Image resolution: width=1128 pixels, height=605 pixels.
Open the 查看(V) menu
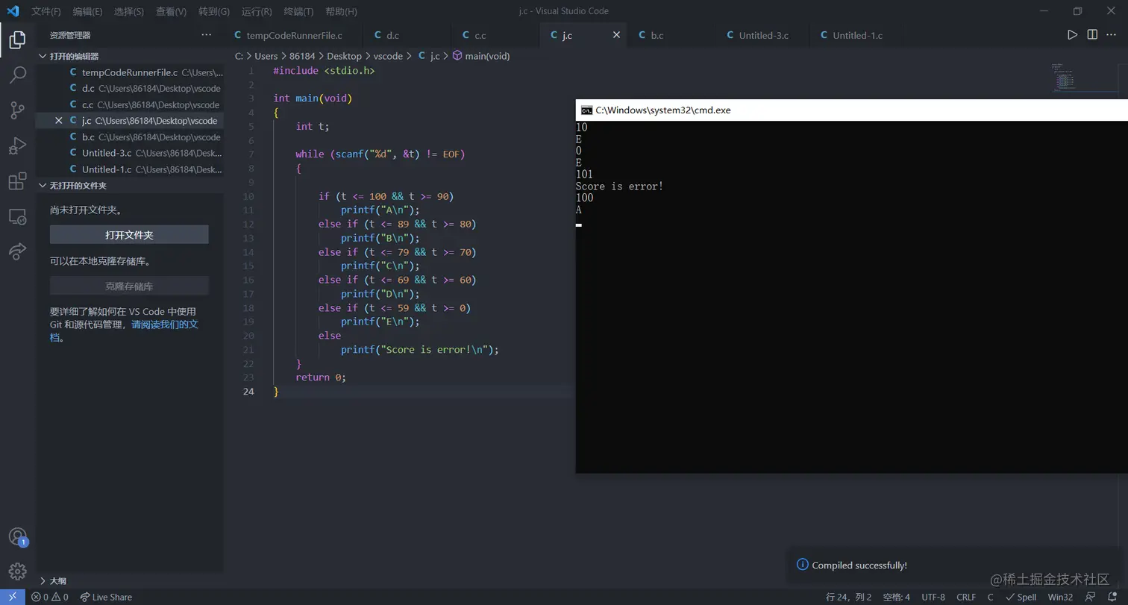[x=172, y=11]
